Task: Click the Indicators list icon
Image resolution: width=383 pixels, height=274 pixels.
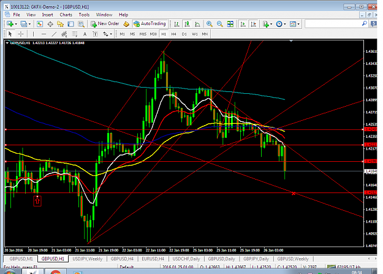Action: click(265, 24)
